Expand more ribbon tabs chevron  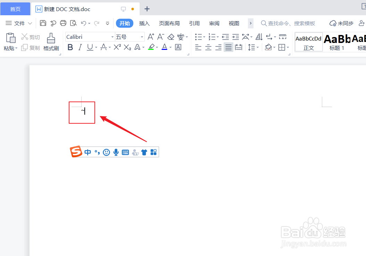coord(250,23)
